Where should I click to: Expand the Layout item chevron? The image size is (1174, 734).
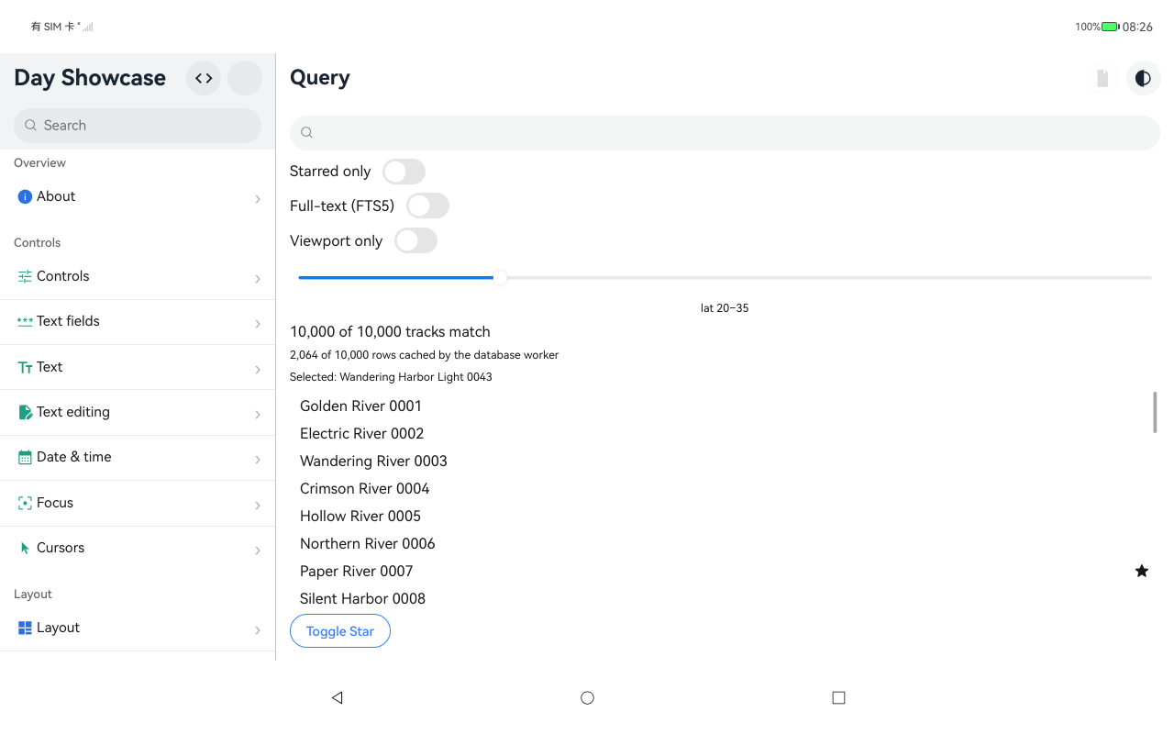[258, 629]
